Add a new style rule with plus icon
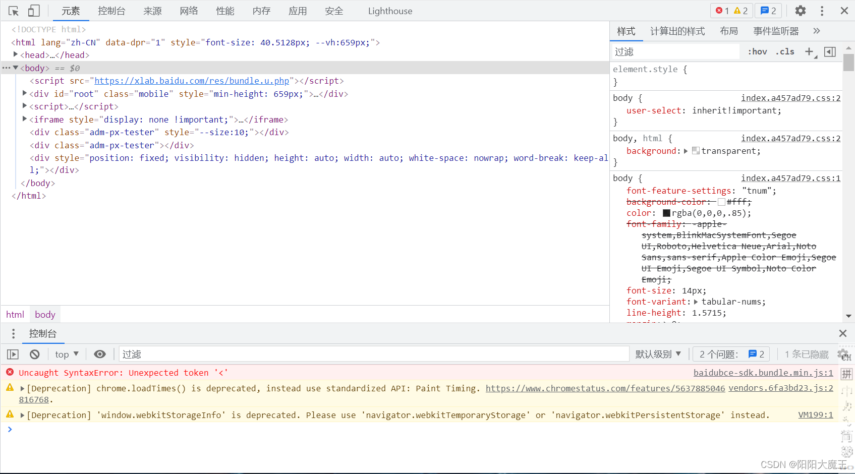 click(x=809, y=51)
